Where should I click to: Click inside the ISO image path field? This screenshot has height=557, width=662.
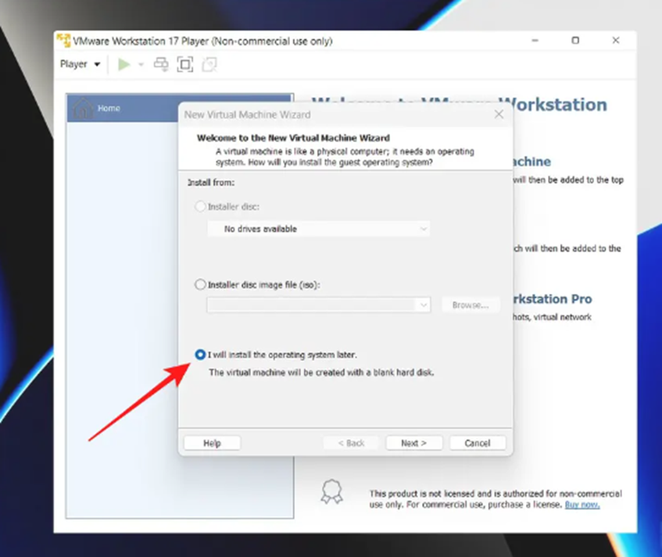coord(312,305)
